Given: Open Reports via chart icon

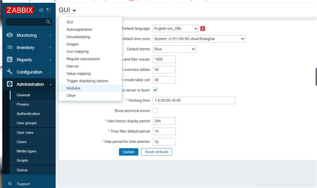Looking at the screenshot, I should point(9,60).
